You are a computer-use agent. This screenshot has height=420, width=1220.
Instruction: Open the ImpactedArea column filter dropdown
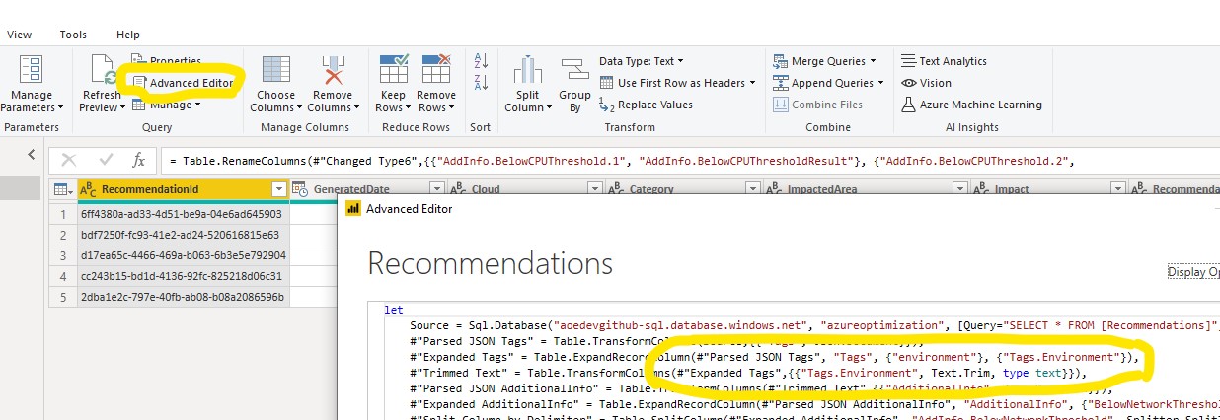[x=959, y=189]
